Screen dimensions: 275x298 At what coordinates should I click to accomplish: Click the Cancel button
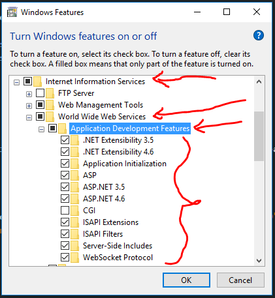(x=240, y=280)
